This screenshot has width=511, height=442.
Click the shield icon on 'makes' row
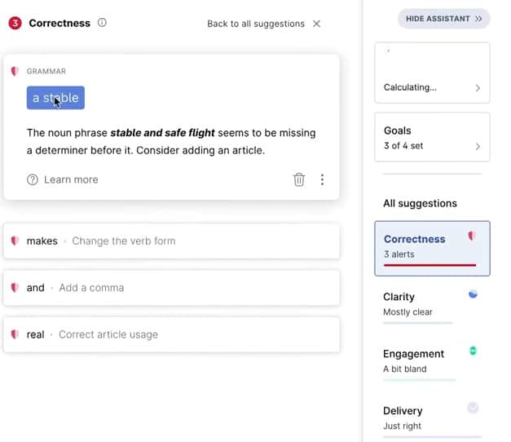(15, 241)
